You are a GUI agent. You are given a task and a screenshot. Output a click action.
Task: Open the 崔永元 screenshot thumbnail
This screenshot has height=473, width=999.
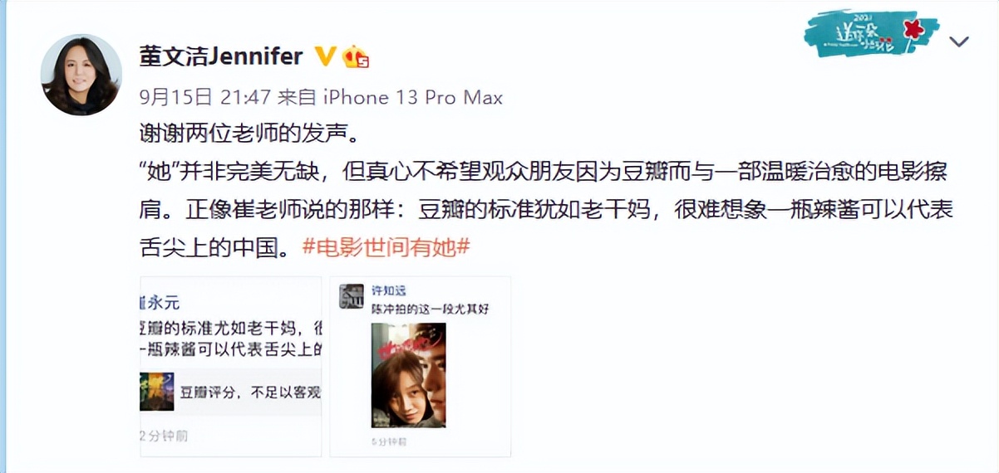click(230, 366)
